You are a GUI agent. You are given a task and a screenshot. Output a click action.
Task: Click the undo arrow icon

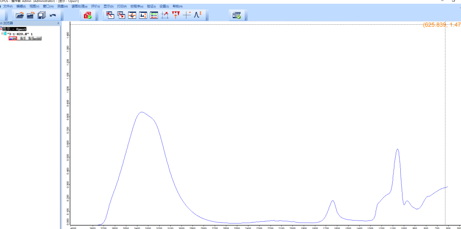coord(53,15)
